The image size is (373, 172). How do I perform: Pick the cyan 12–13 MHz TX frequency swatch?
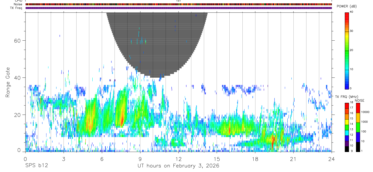coord(347,133)
